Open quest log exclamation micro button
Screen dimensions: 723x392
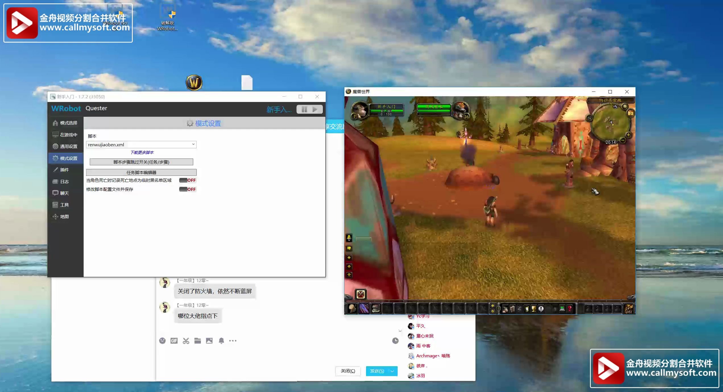541,309
